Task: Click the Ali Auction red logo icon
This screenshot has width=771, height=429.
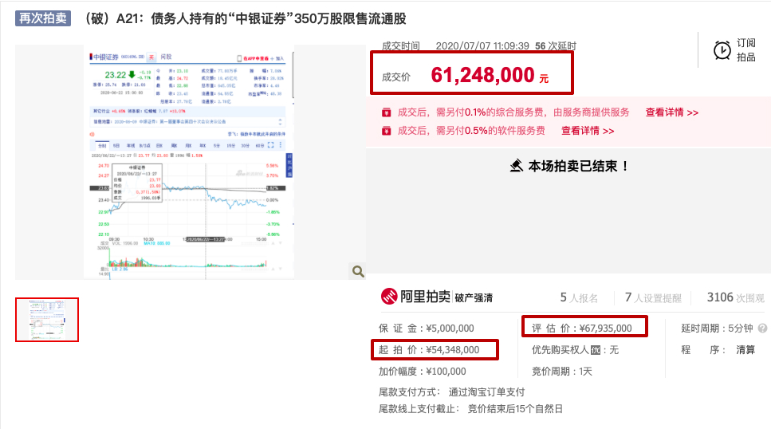Action: pos(389,296)
